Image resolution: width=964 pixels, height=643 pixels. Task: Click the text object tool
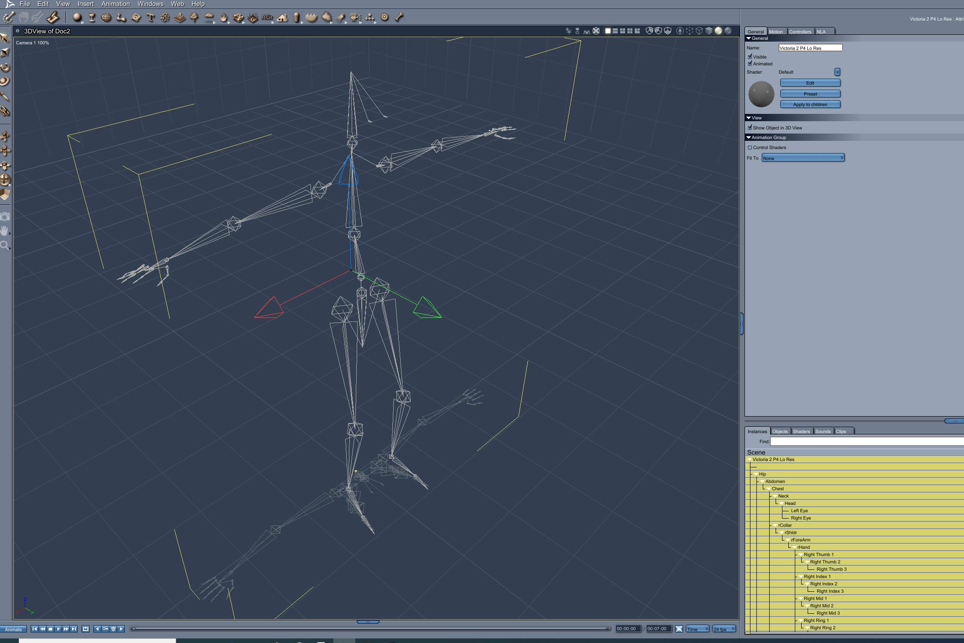point(150,17)
